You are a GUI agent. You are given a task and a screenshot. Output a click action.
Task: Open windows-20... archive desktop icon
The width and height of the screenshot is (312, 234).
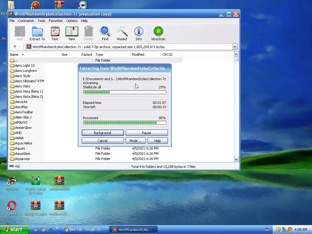point(59,208)
